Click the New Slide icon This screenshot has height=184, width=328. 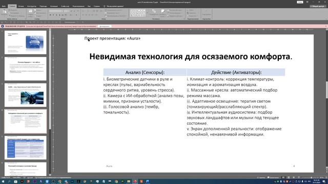coord(30,11)
